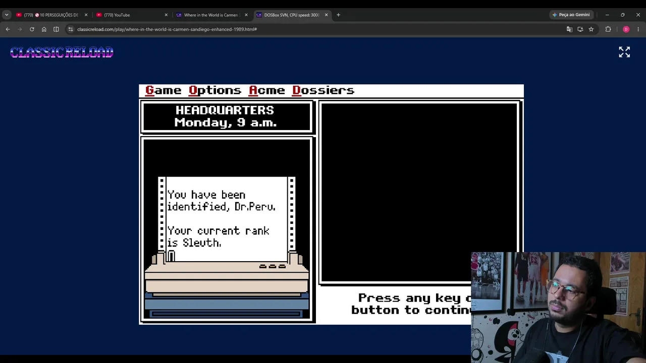
Task: Close the (770) YouTube tab
Action: [166, 15]
